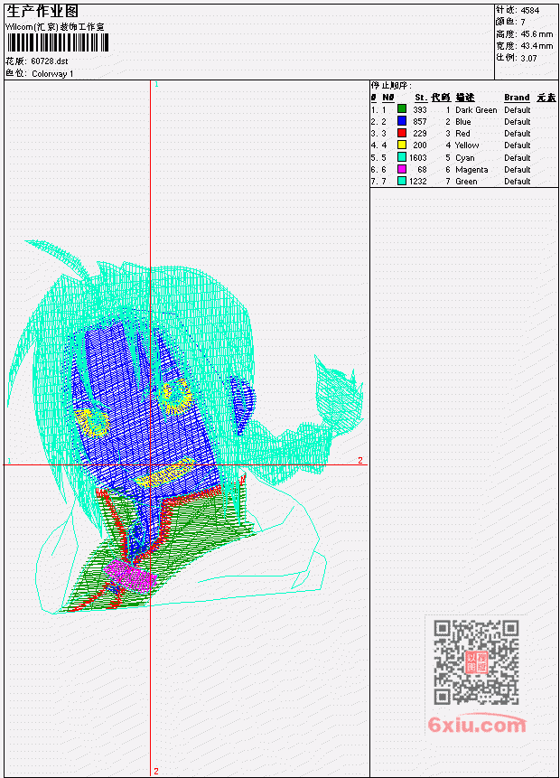Click Default brand in the Blue row

518,122
